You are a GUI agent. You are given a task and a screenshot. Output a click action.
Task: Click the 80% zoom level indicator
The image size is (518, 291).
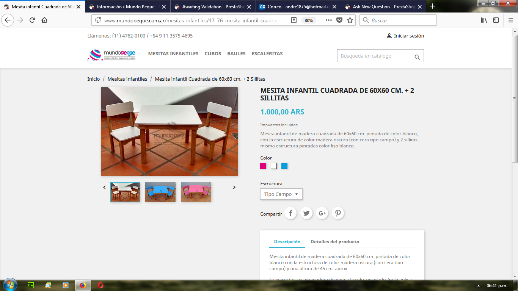(x=309, y=20)
